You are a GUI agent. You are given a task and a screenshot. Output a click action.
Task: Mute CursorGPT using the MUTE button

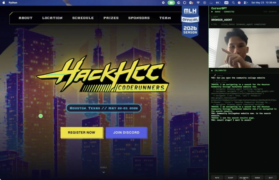[217, 178]
